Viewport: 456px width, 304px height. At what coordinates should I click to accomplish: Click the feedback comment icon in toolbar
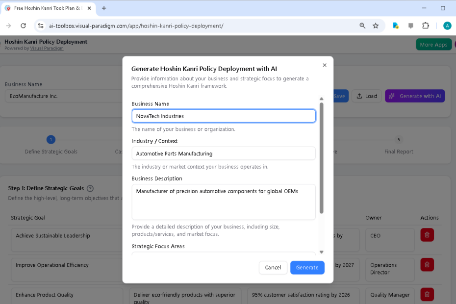coord(410,25)
